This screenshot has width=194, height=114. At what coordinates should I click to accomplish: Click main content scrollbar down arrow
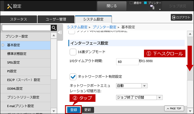click(190, 111)
